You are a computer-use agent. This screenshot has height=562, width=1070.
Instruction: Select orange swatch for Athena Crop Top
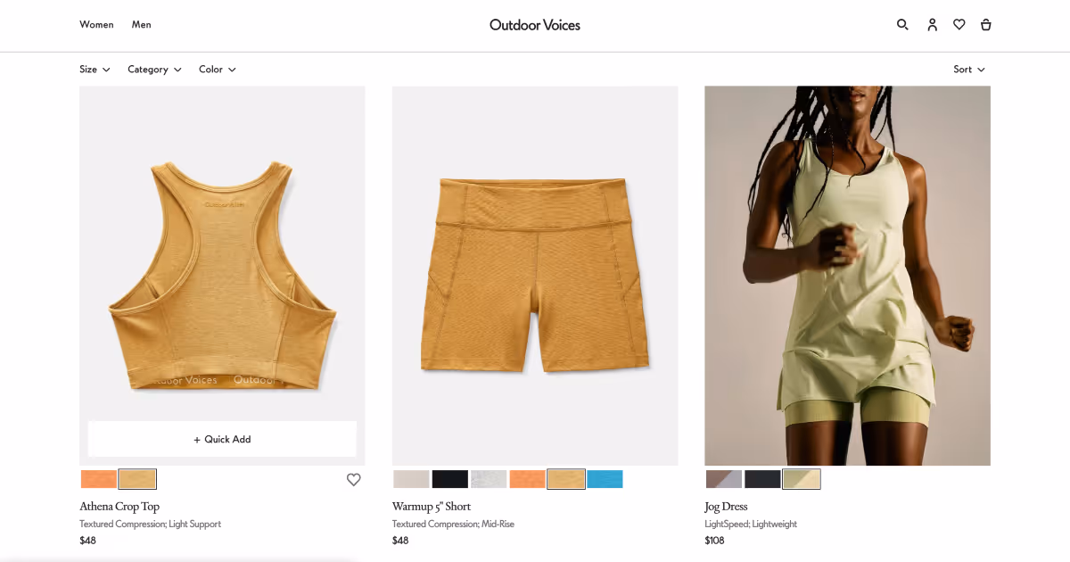click(x=99, y=479)
